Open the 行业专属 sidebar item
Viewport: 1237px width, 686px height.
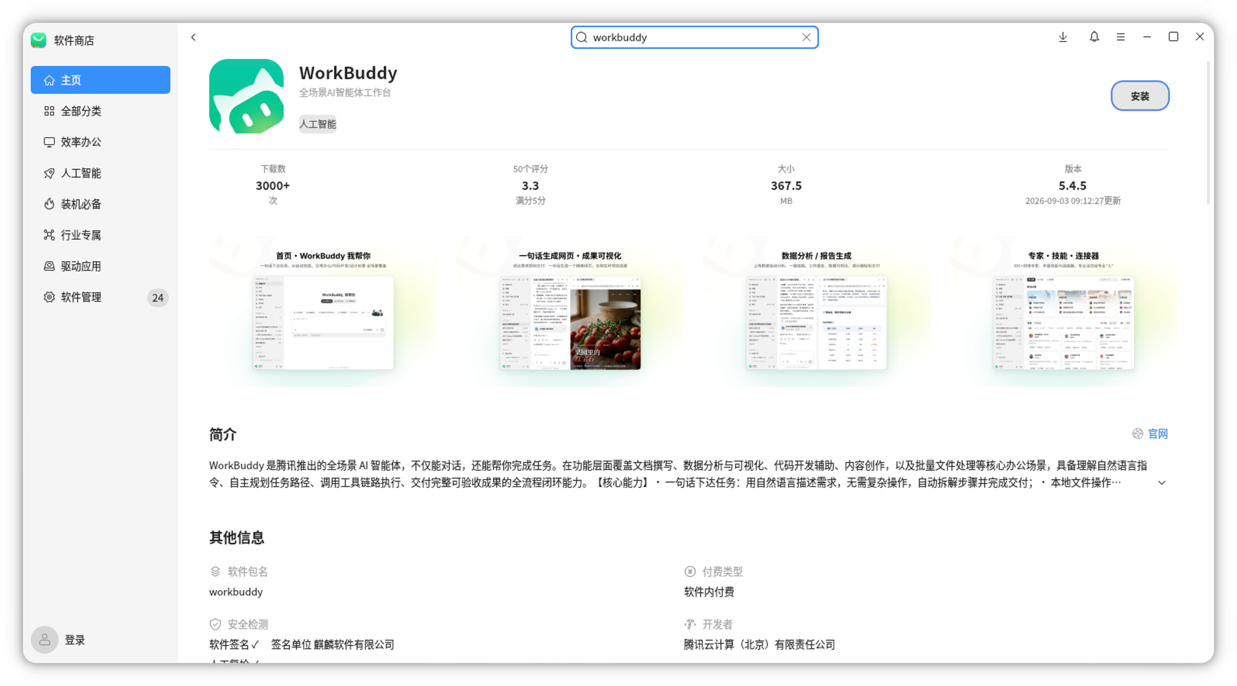tap(101, 235)
